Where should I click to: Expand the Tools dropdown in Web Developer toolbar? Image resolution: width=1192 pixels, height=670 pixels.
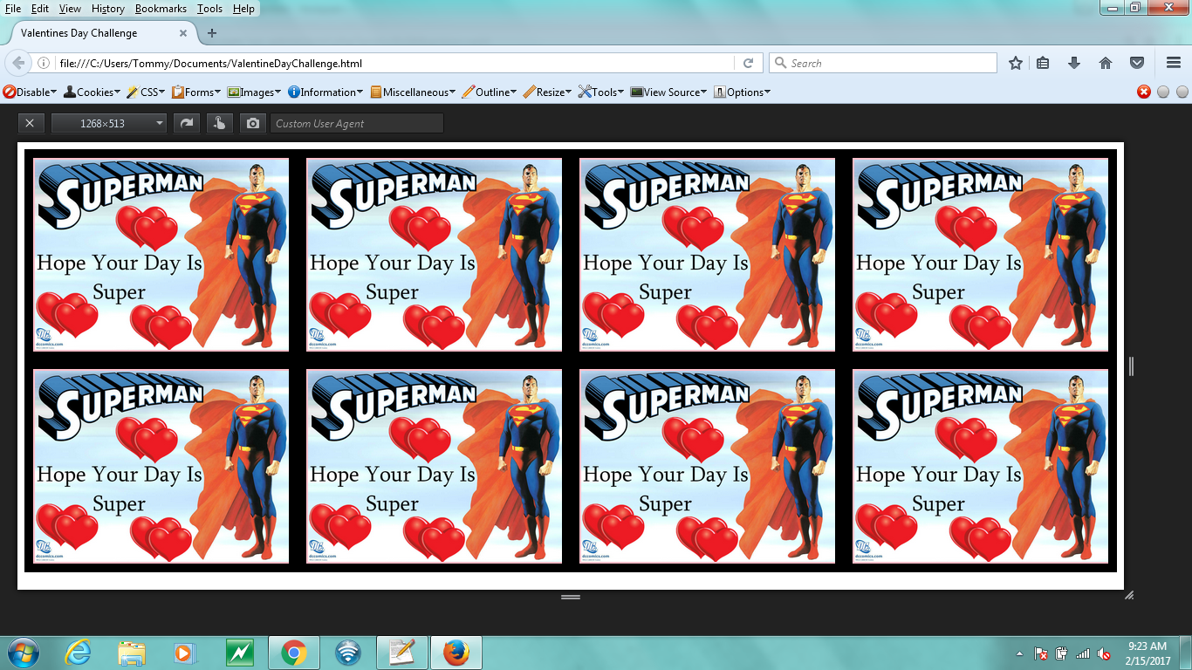(601, 92)
